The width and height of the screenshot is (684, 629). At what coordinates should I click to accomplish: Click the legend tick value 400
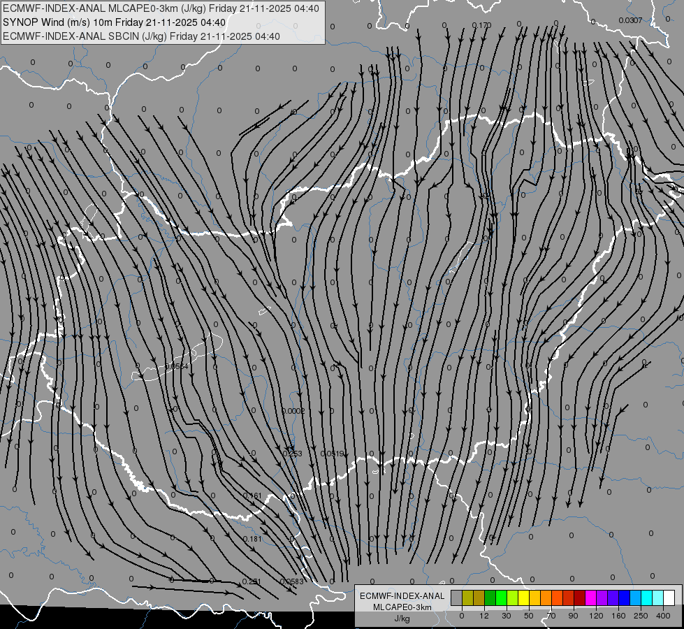click(663, 616)
